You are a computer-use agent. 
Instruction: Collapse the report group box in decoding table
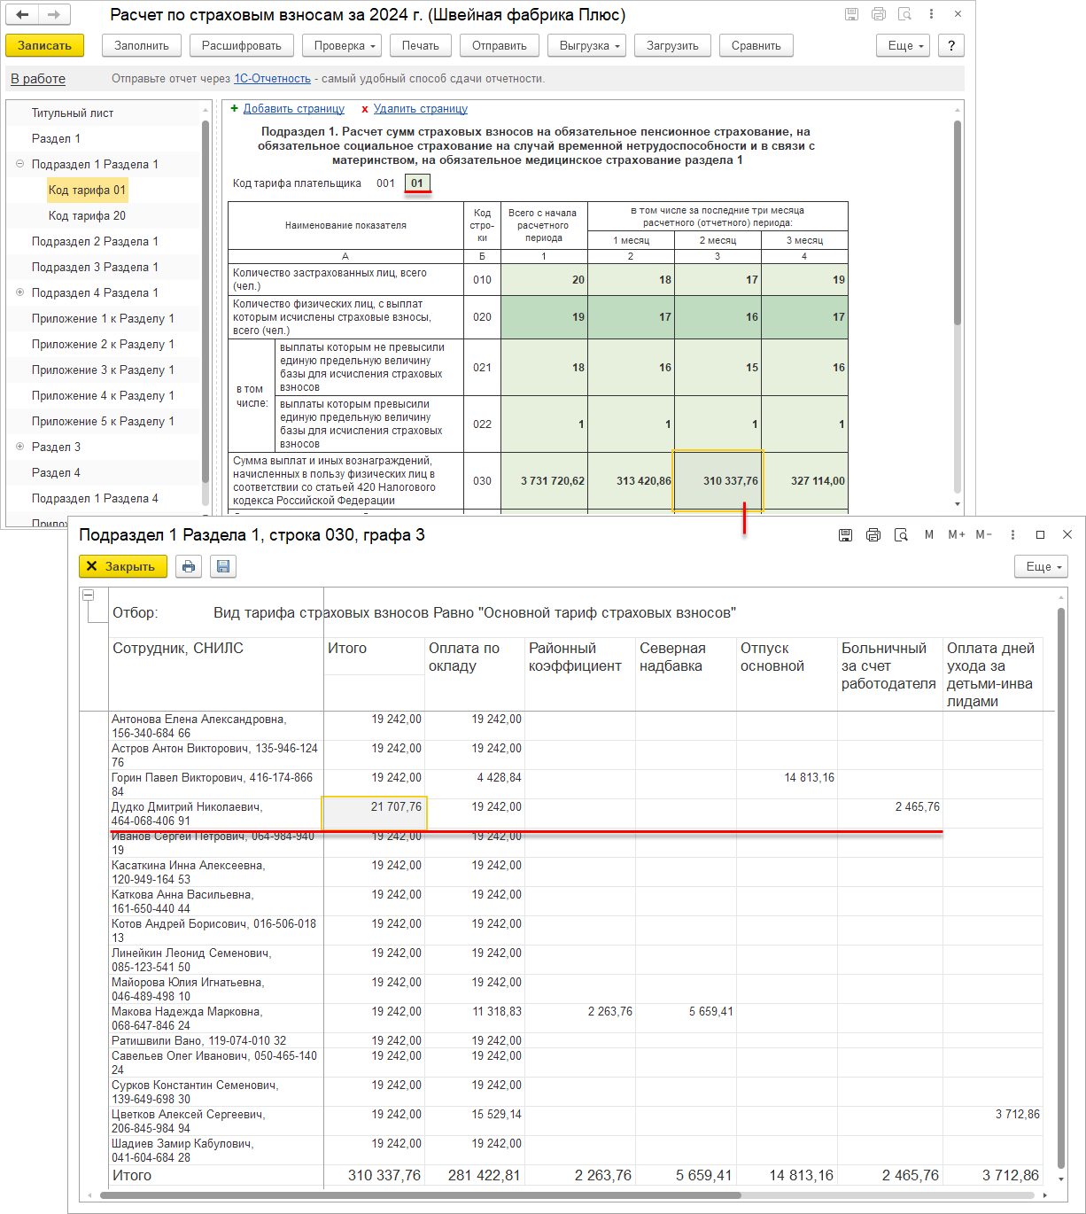click(x=89, y=595)
